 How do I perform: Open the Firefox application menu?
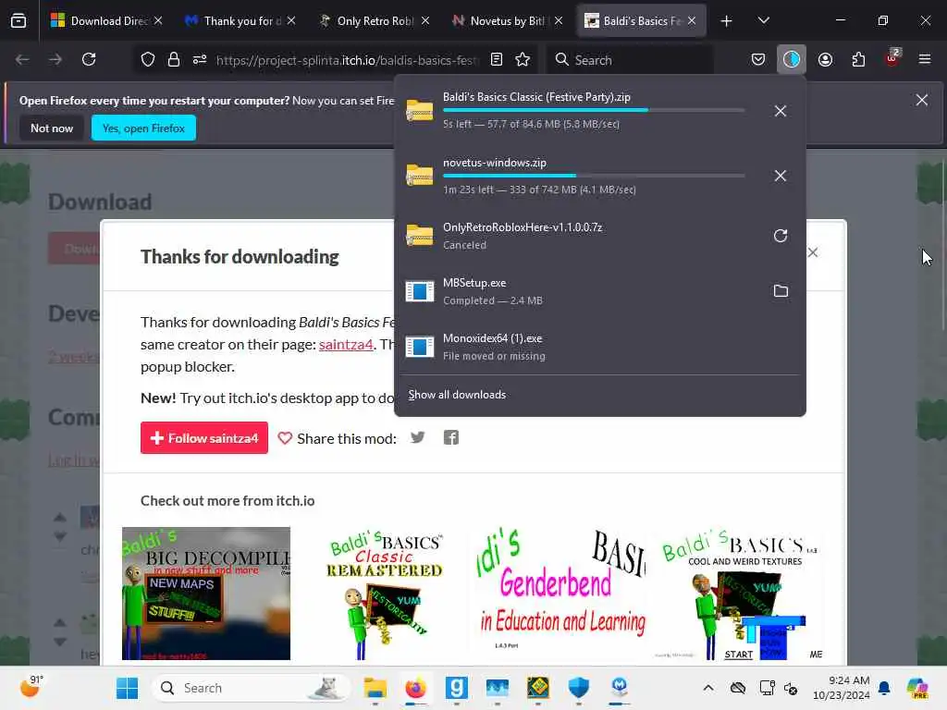tap(925, 59)
